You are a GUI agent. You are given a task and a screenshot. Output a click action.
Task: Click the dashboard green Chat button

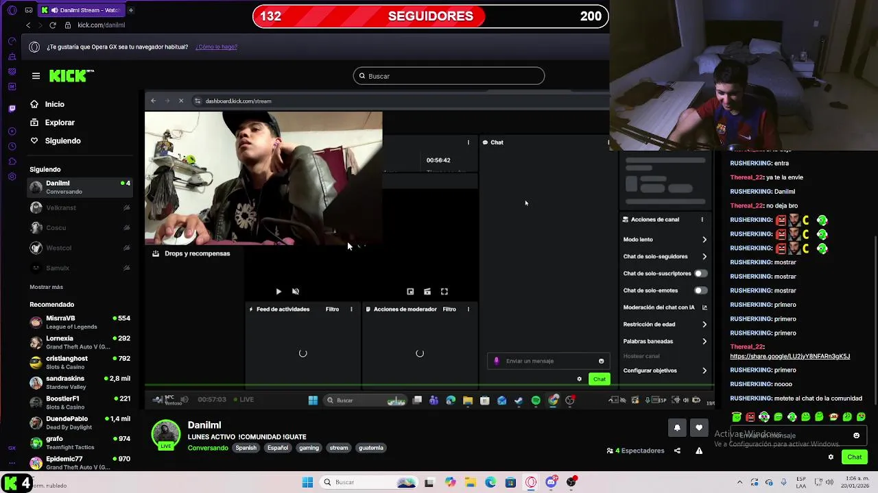coord(600,379)
